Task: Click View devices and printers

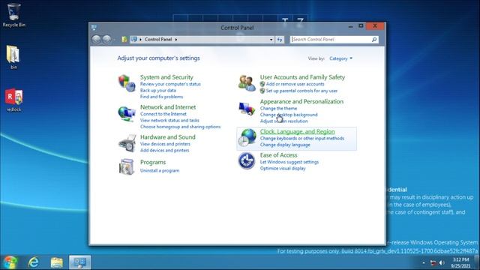Action: point(165,144)
